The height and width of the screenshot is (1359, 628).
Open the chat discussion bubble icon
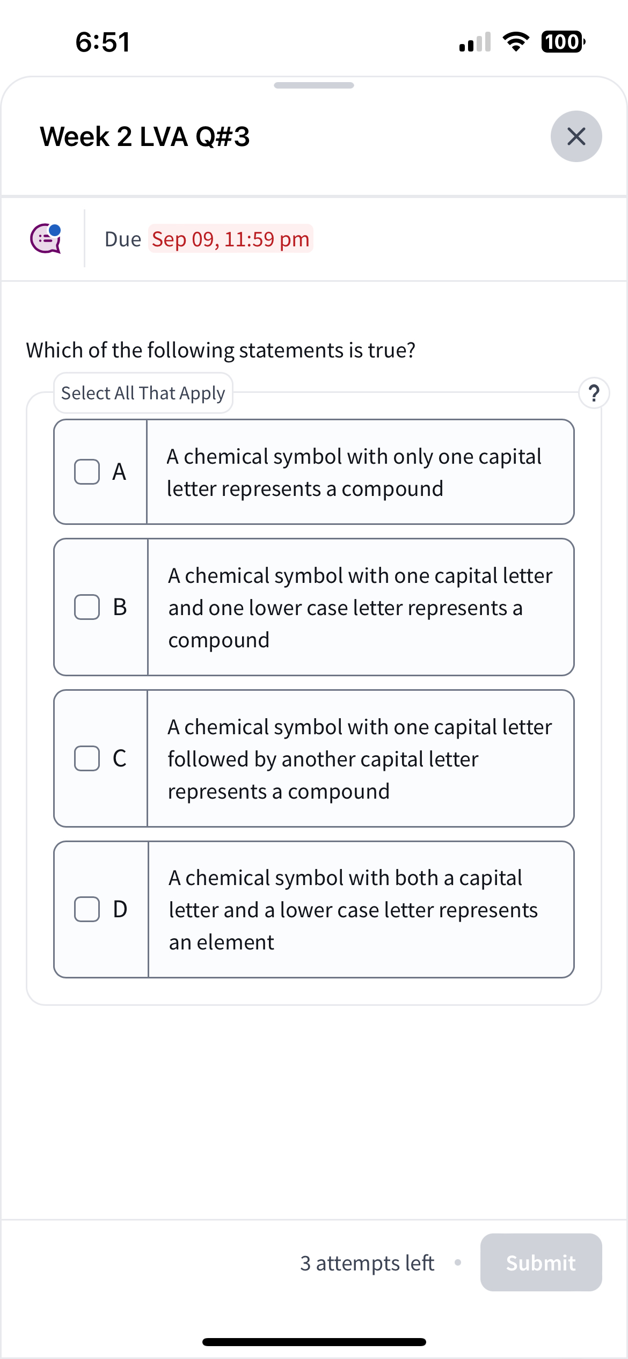pos(46,238)
